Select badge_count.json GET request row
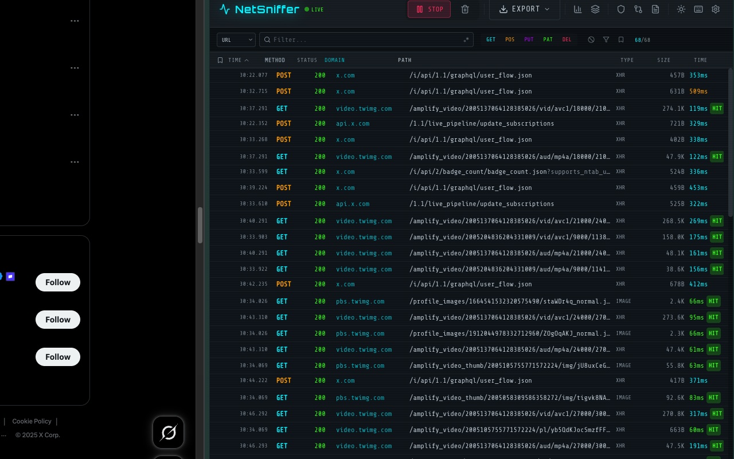The image size is (734, 459). pyautogui.click(x=469, y=172)
